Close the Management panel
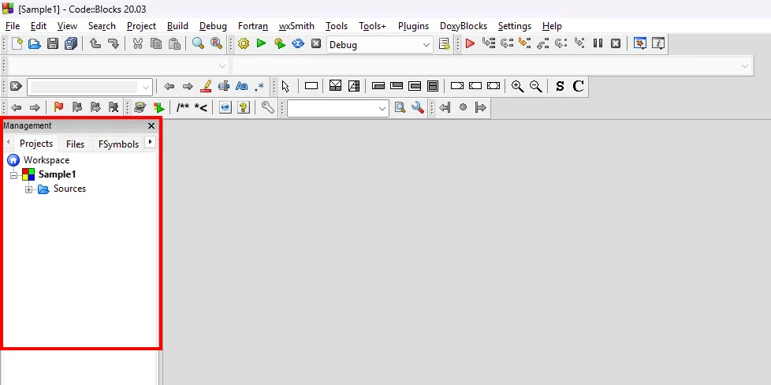 point(151,125)
